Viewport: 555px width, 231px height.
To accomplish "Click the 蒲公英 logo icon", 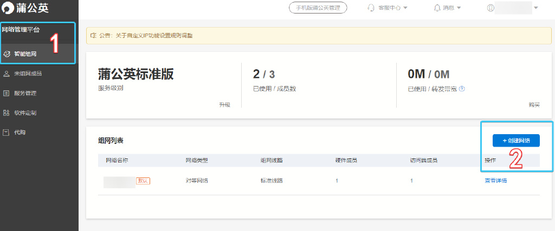I will 8,8.
